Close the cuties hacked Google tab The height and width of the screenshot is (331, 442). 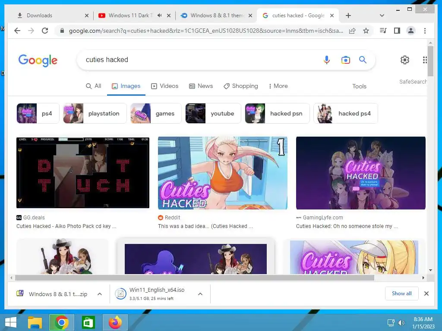(x=332, y=16)
